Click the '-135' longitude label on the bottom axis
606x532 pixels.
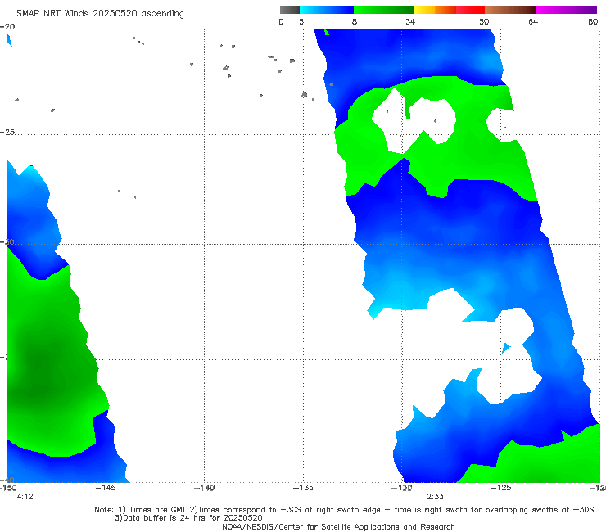pos(303,488)
